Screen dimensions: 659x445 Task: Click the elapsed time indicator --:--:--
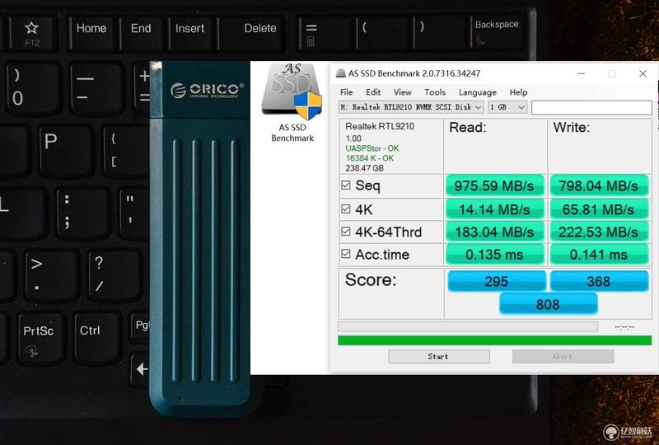(624, 327)
